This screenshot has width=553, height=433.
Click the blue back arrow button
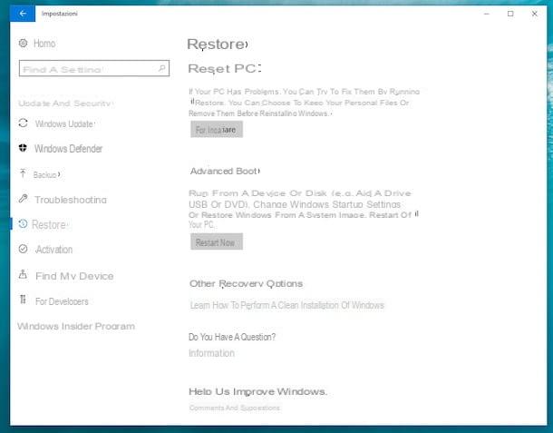click(23, 14)
